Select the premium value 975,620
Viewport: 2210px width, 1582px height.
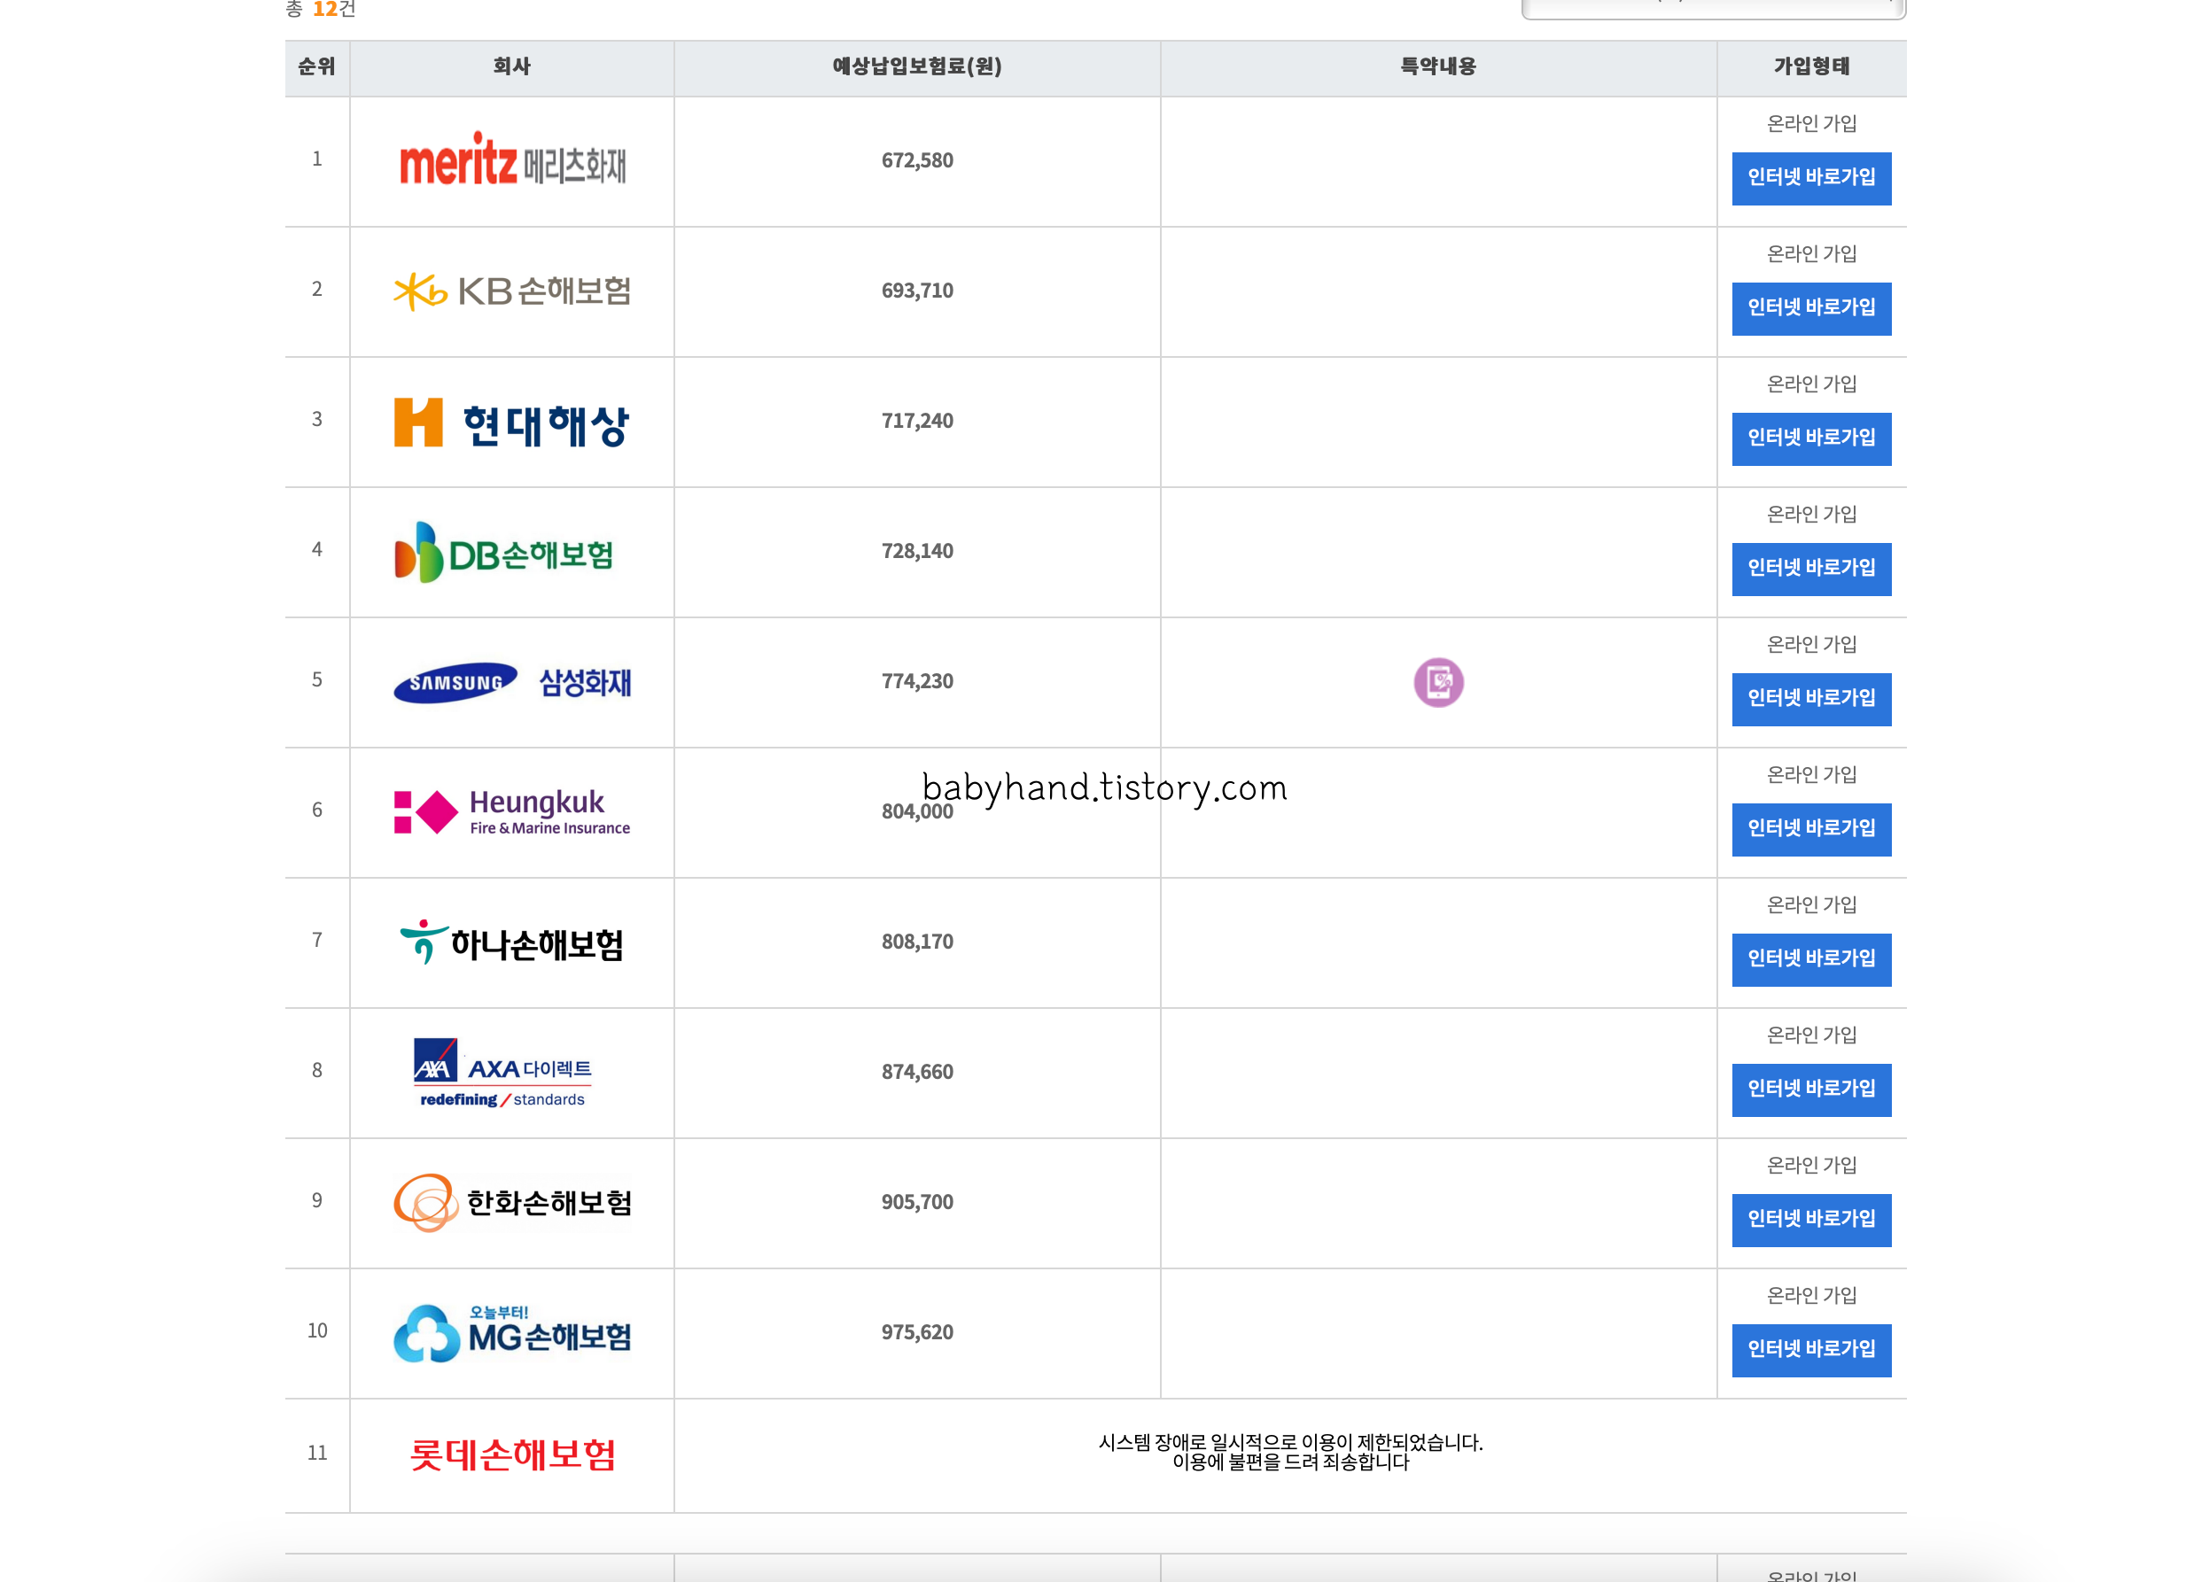917,1332
